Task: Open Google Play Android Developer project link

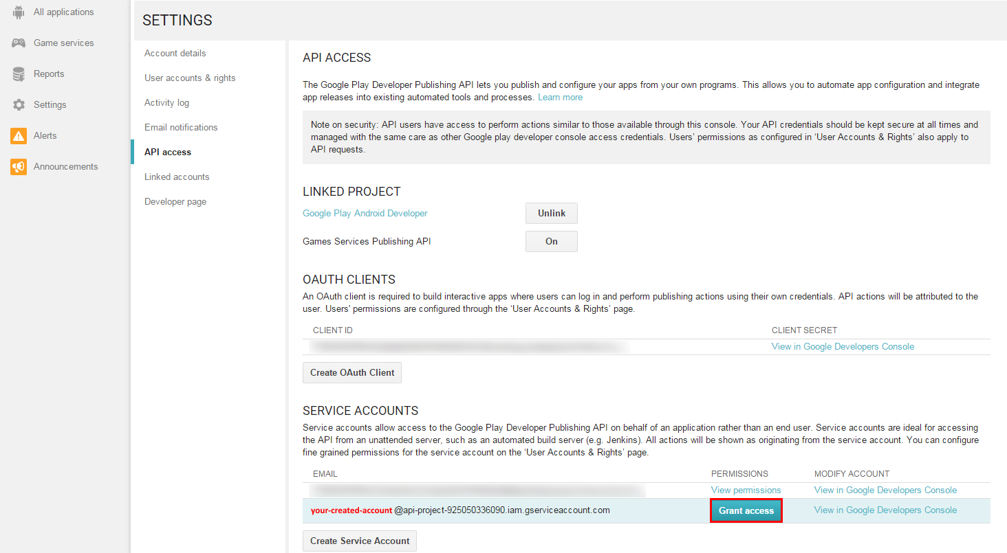Action: click(365, 213)
